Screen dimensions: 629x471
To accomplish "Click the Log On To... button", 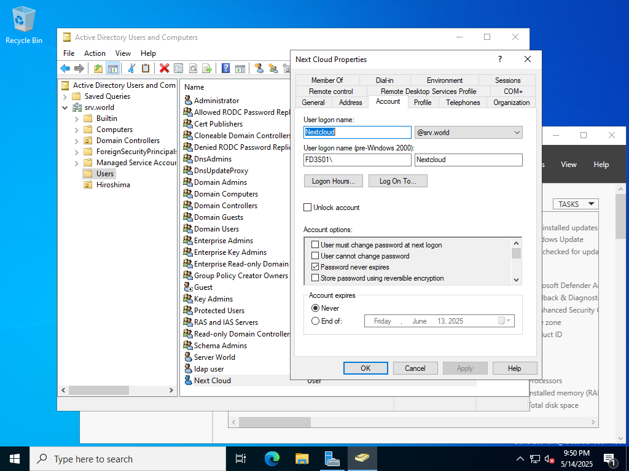I will pos(398,181).
